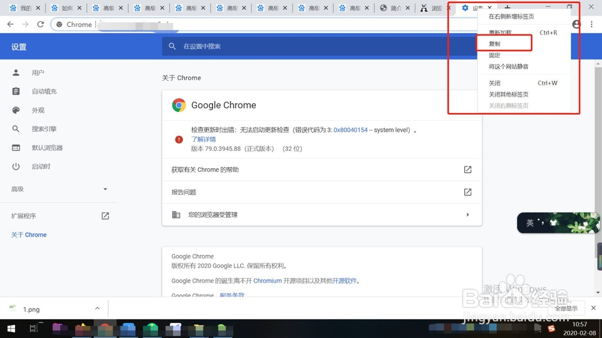Click the Google Chrome logo
Screen dimensions: 602x338
tap(179, 105)
